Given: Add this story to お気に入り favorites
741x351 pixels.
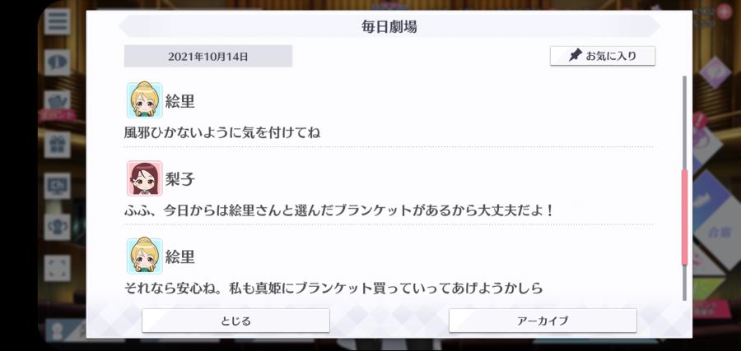Looking at the screenshot, I should (603, 56).
